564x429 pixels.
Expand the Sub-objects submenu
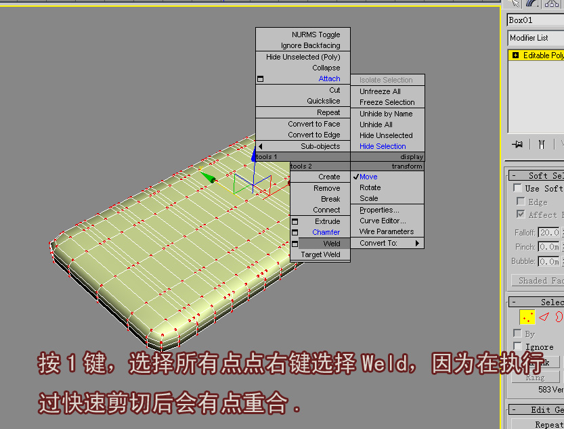pos(303,146)
